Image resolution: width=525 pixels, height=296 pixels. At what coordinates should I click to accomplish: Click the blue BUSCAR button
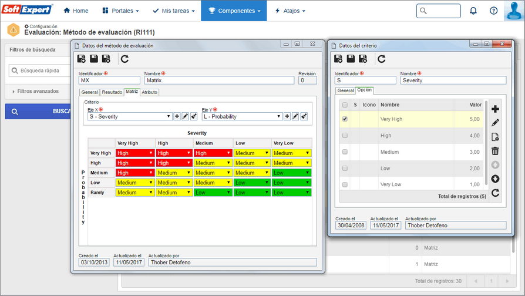pyautogui.click(x=38, y=111)
